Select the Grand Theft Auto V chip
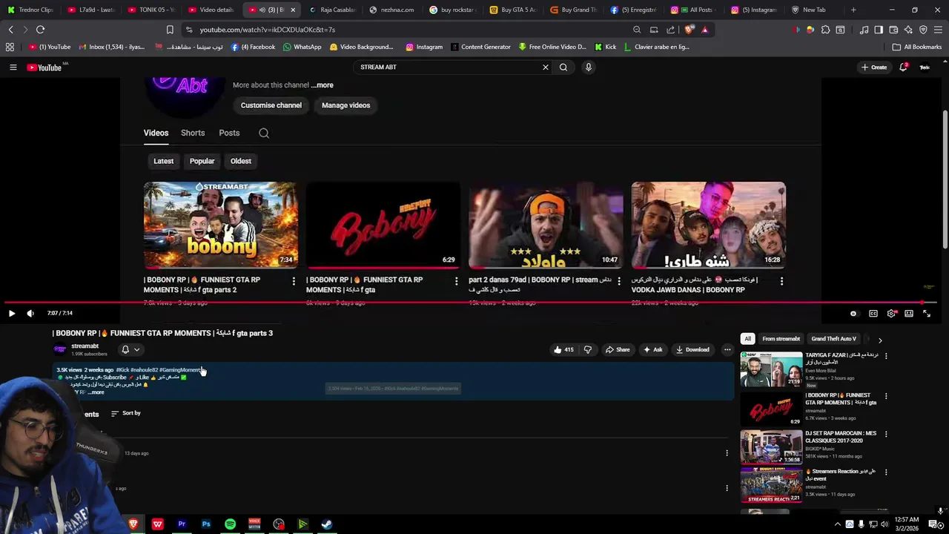 click(x=833, y=339)
